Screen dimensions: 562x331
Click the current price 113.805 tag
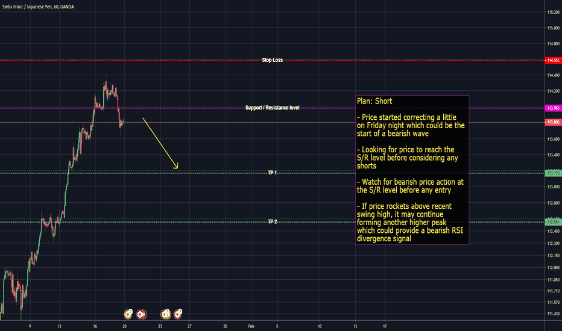(x=552, y=122)
